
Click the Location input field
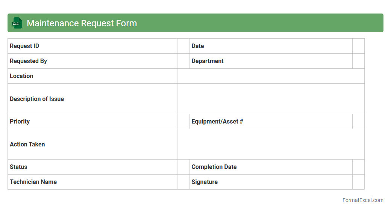tap(271, 76)
